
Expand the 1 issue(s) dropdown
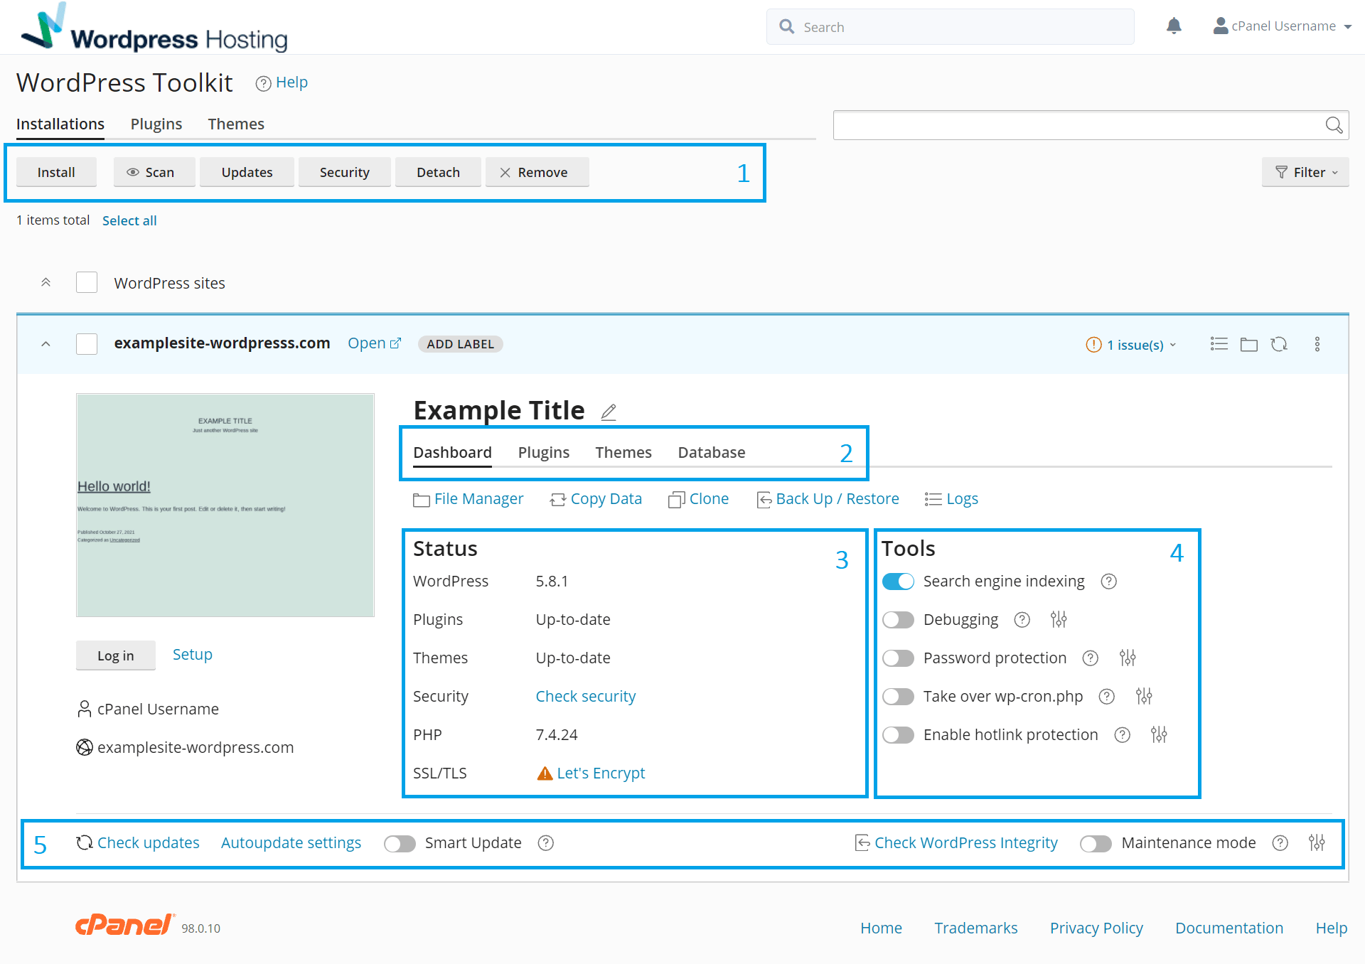pyautogui.click(x=1131, y=345)
